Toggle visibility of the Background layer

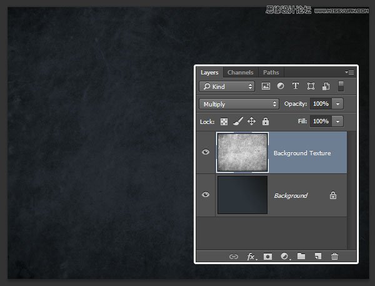pyautogui.click(x=206, y=195)
